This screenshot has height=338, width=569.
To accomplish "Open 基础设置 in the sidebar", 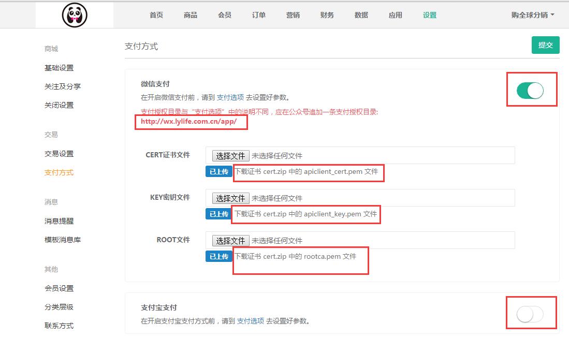I will pos(59,68).
